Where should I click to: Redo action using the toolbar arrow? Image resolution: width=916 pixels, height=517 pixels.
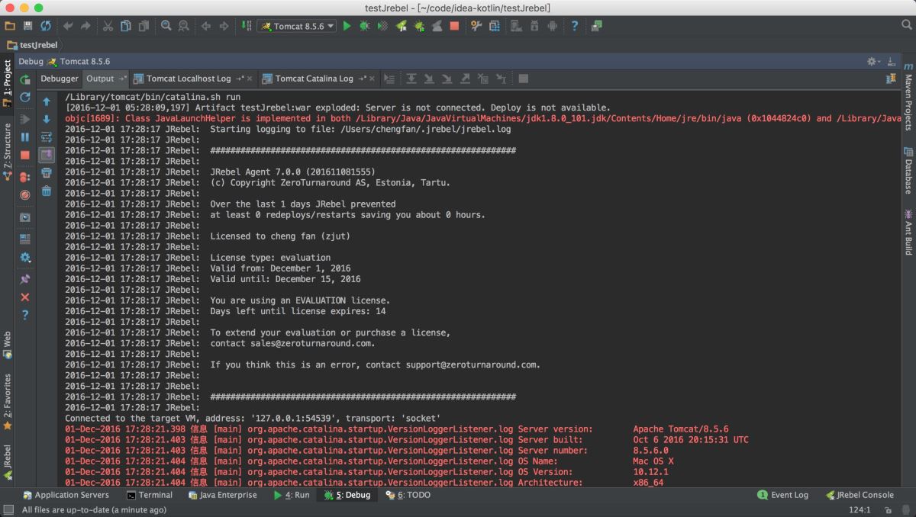point(85,26)
